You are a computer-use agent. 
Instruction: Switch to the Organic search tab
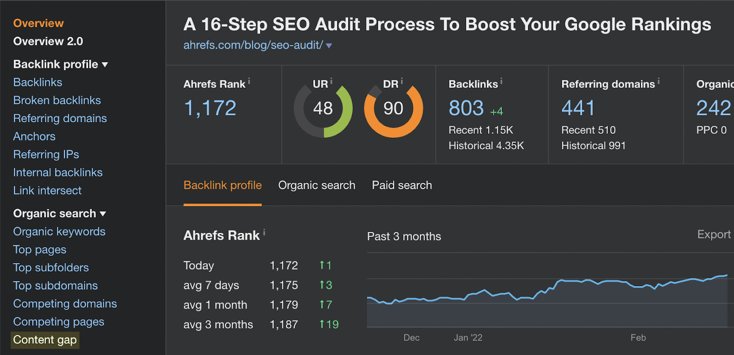coord(317,185)
